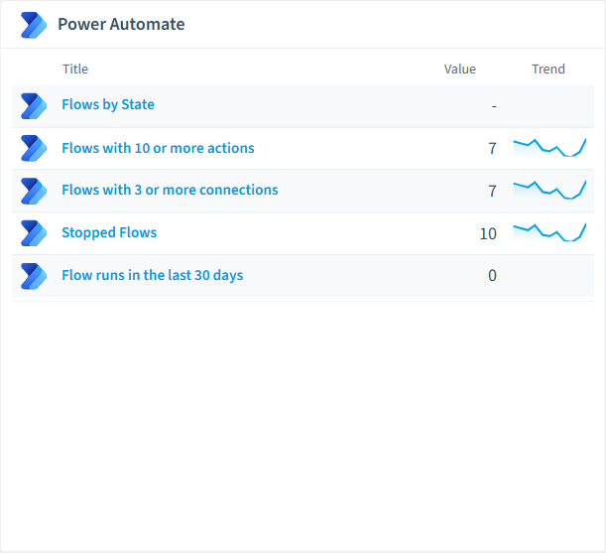Open the Stopped Flows link
The width and height of the screenshot is (606, 553).
pos(109,232)
